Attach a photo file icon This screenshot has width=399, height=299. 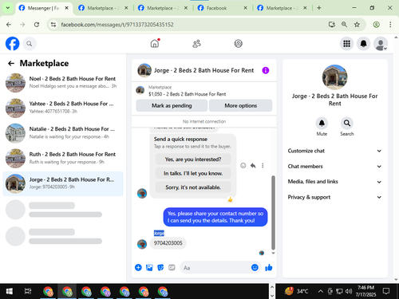[x=149, y=267]
